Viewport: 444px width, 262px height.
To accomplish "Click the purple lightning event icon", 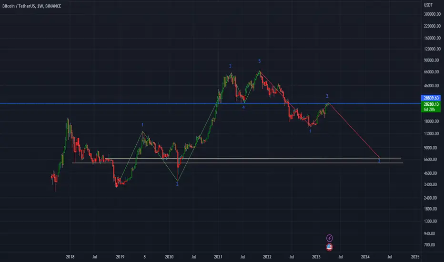I will pos(329,238).
